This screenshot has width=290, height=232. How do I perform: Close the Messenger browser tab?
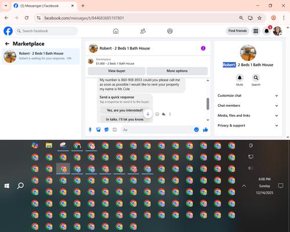(72, 6)
